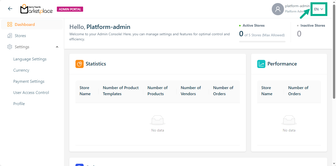Select User Access Control

(31, 93)
